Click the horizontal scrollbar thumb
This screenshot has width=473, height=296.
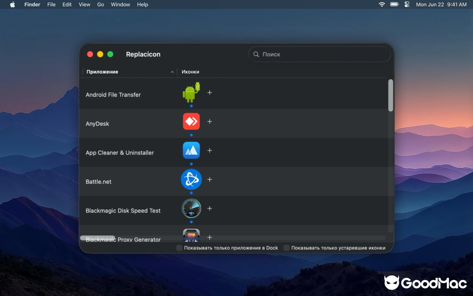point(98,238)
